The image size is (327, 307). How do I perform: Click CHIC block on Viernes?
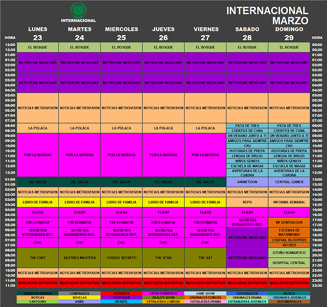click(206, 243)
